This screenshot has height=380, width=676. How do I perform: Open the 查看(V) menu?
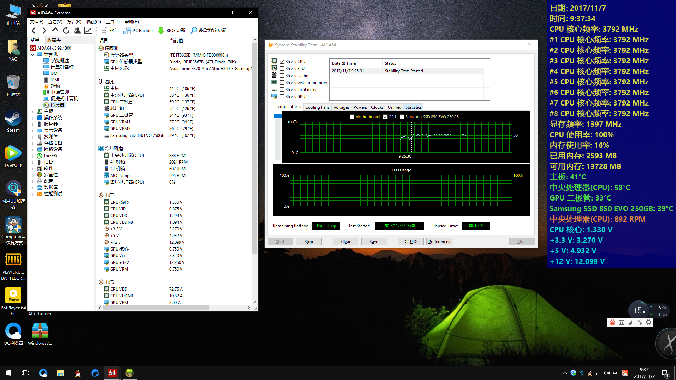point(55,22)
